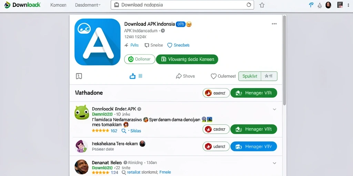
Task: Click the blue Offis badge
Action: coord(180,24)
